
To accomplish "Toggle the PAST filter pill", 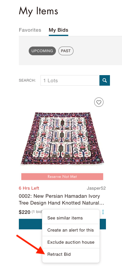I will [66, 51].
